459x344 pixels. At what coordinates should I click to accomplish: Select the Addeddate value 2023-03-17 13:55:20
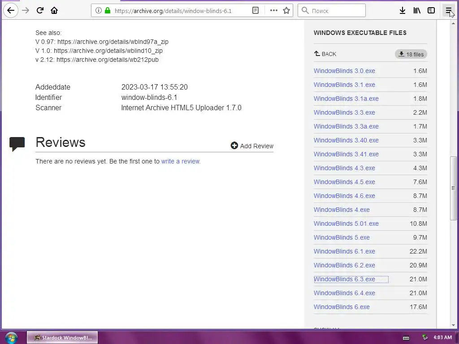[154, 87]
